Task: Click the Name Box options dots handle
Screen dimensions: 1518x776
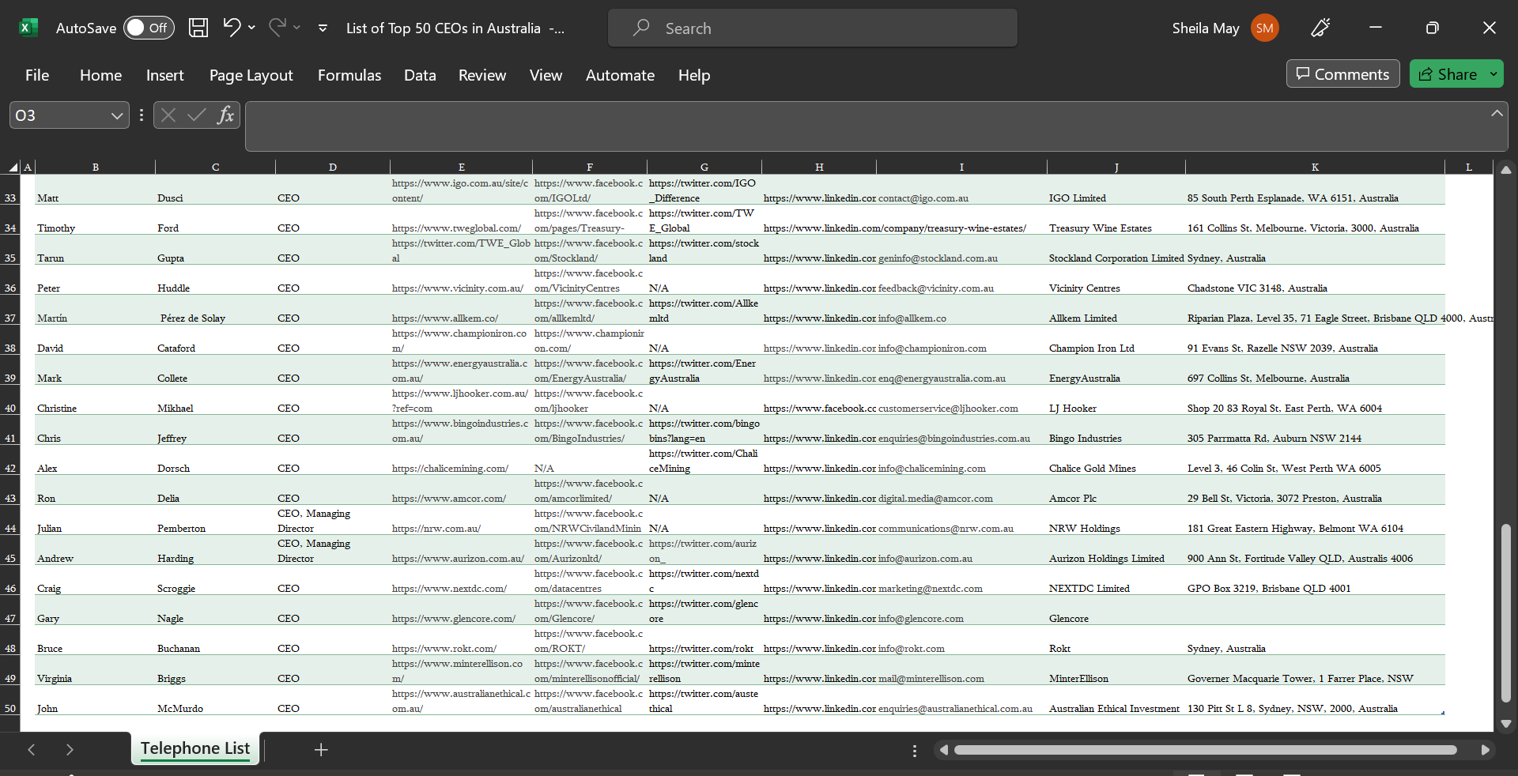Action: (x=142, y=115)
